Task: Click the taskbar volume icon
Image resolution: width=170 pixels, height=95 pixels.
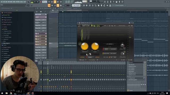Action: (152, 93)
